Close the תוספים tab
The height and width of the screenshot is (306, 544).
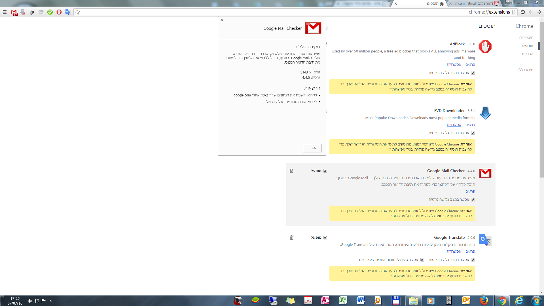(x=396, y=4)
